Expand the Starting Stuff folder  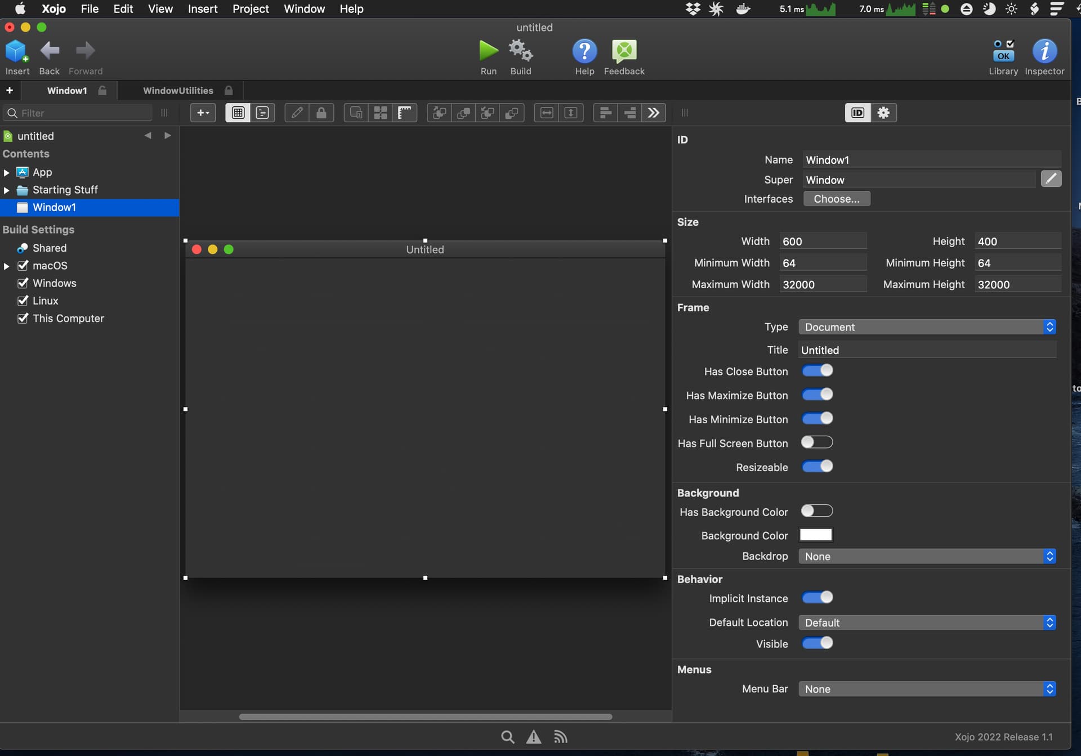click(x=7, y=190)
